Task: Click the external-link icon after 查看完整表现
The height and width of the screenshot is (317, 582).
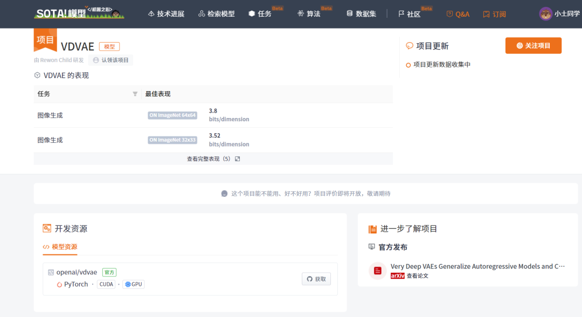Action: 238,159
